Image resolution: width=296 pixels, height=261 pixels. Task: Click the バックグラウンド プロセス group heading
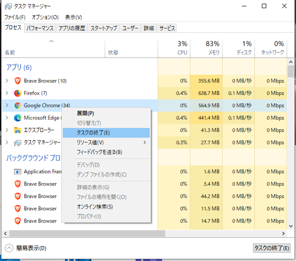[34, 158]
